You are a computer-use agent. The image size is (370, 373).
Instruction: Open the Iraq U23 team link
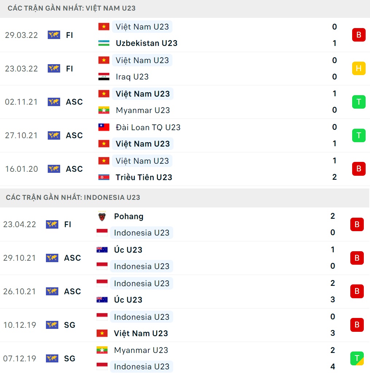[x=132, y=77]
